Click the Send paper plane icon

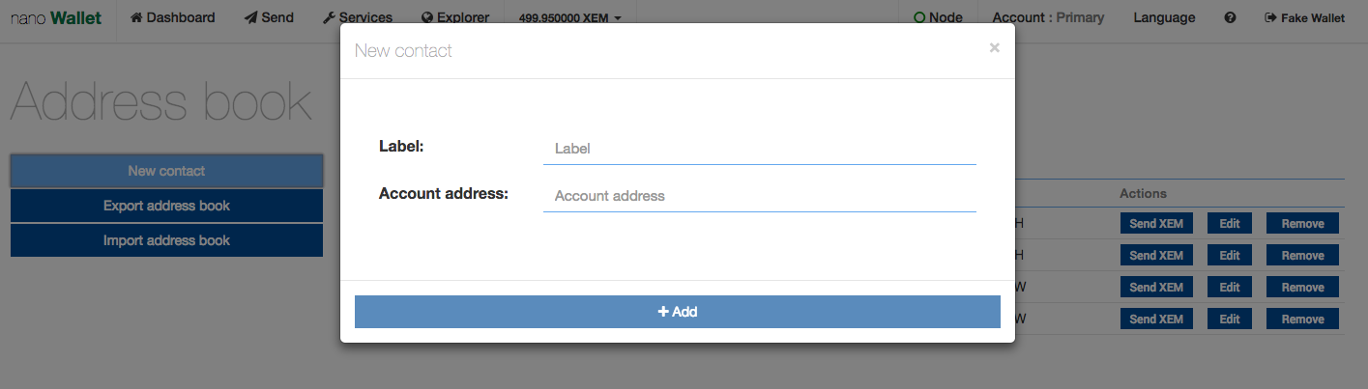click(250, 17)
